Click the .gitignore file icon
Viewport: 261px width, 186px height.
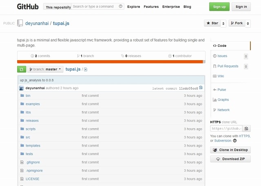(22, 162)
